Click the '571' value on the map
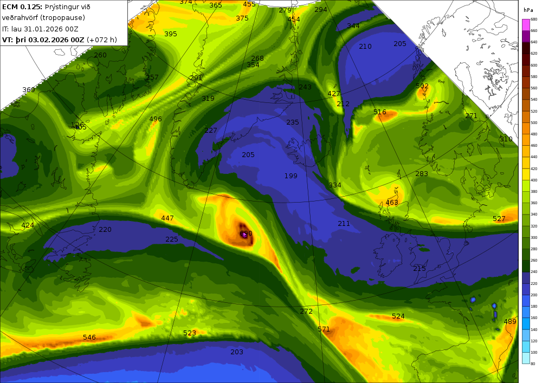Image resolution: width=542 pixels, height=383 pixels. [x=324, y=329]
